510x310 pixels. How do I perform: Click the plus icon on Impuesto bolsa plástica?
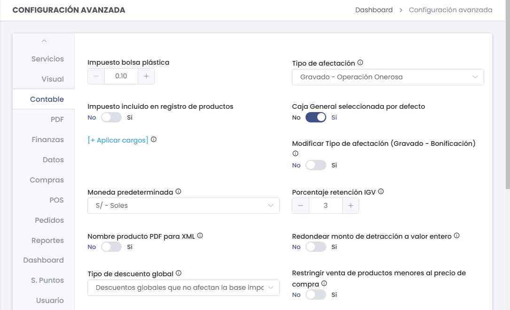tap(146, 76)
